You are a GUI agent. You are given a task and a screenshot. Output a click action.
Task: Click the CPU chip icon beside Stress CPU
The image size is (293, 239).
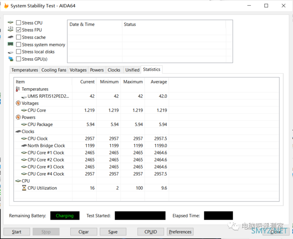coord(10,22)
